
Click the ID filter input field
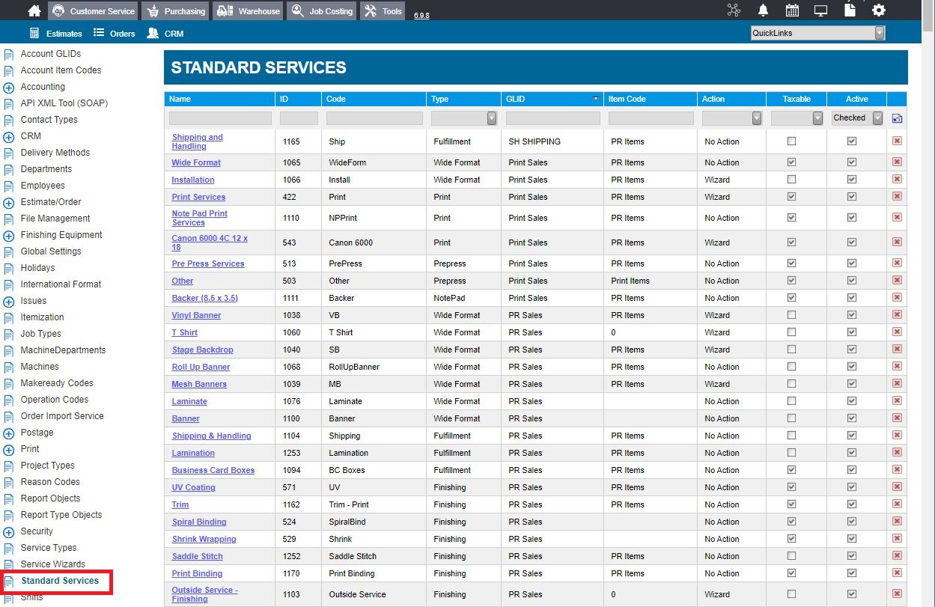pos(299,118)
